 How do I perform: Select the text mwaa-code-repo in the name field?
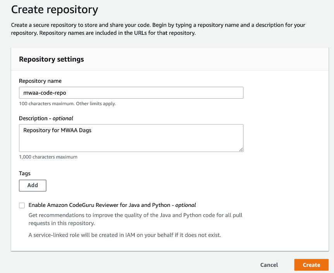click(44, 92)
